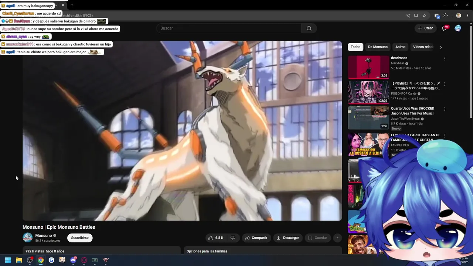Close the current browser tab
473x266 pixels.
[x=63, y=5]
